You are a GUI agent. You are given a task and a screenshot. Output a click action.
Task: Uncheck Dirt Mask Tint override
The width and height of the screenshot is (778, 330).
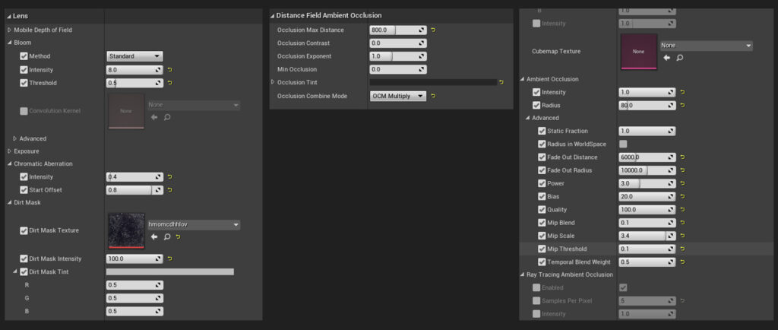(x=24, y=272)
